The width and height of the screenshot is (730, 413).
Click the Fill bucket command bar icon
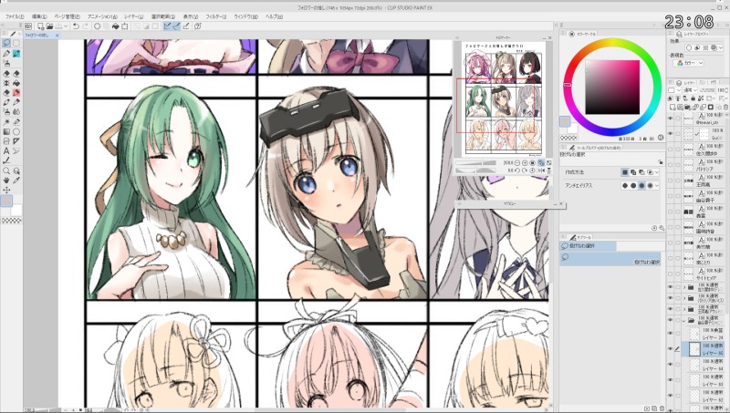116,26
